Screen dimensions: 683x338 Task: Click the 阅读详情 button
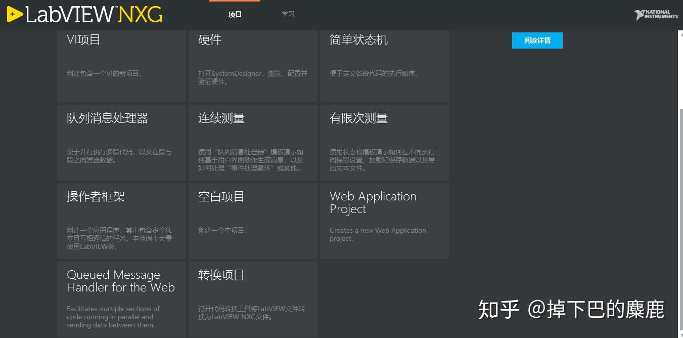click(x=537, y=40)
